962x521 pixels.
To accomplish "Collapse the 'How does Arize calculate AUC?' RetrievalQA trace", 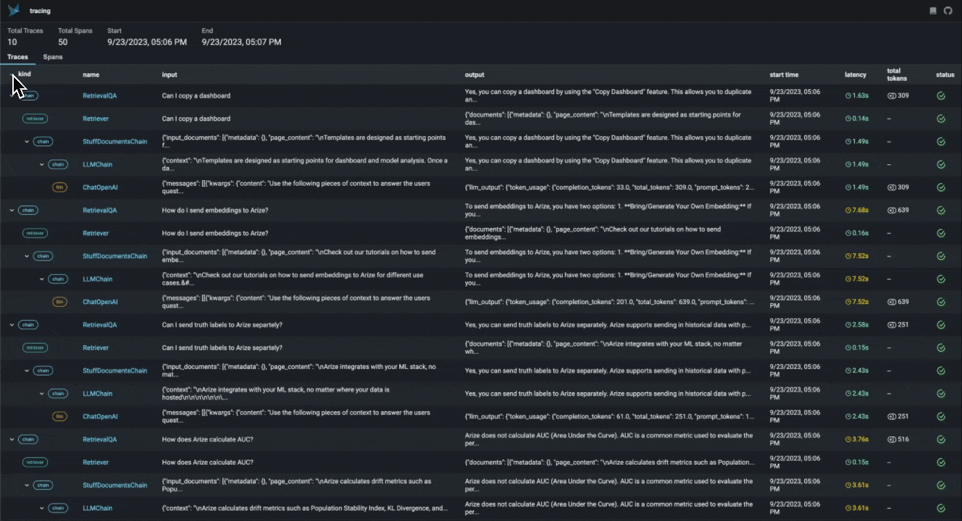I will (x=12, y=439).
